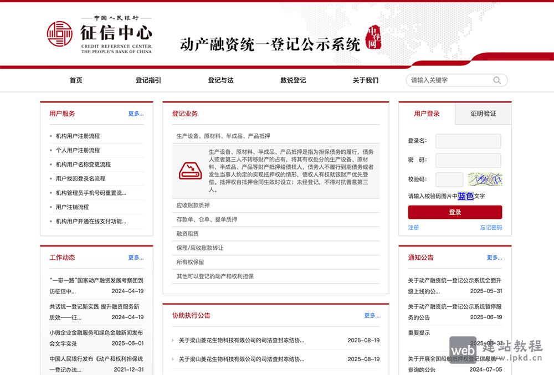
Task: Open the 登记与法 navigation item
Action: tap(221, 80)
